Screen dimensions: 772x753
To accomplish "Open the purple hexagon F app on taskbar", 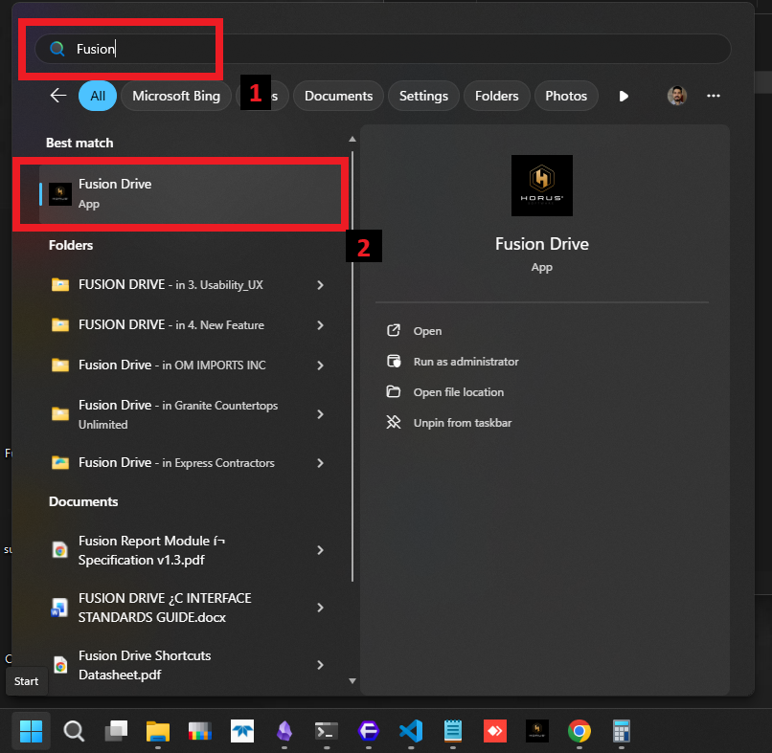I will coord(368,731).
